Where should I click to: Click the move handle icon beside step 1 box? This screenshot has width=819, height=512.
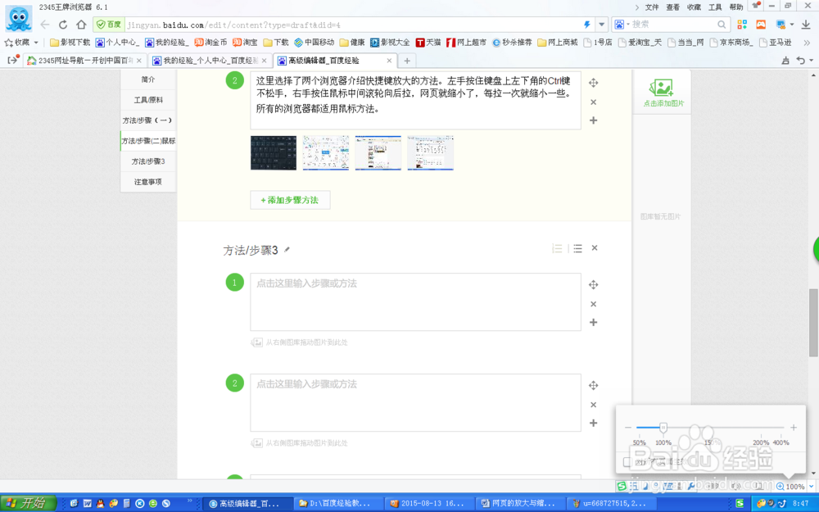[593, 284]
